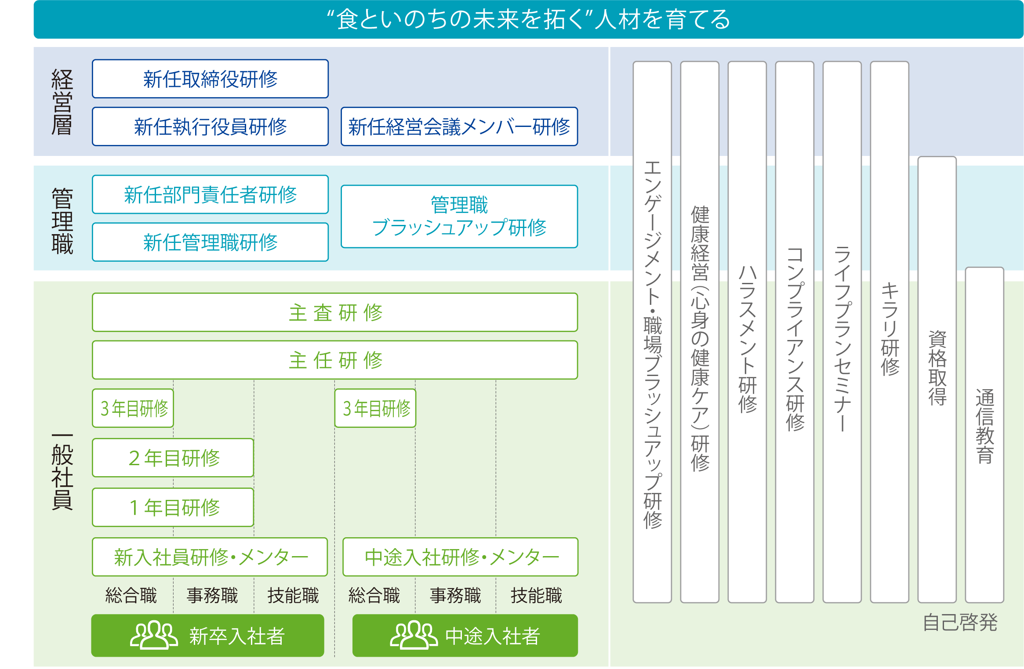Click the 主任研修 bar
The width and height of the screenshot is (1024, 669).
click(x=335, y=360)
